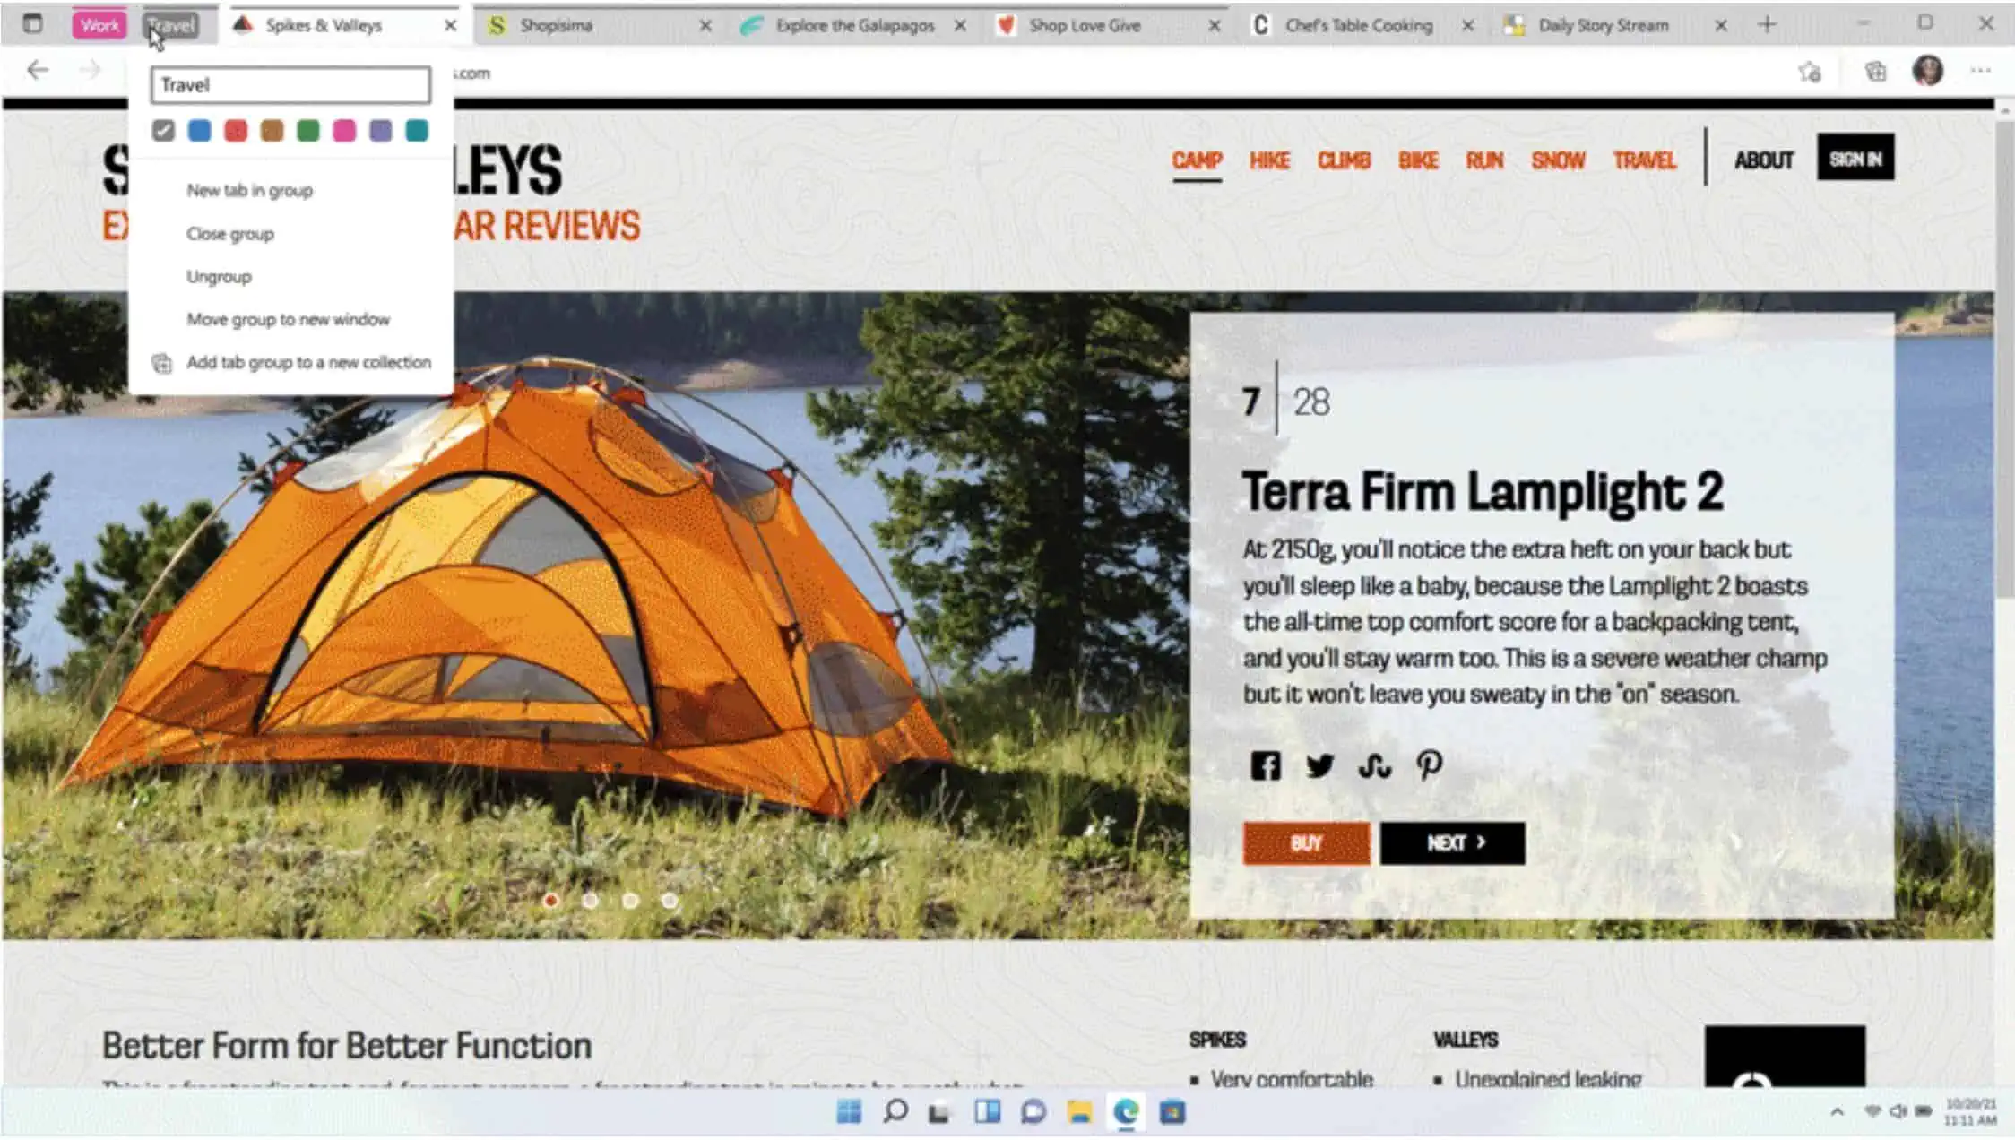This screenshot has width=2015, height=1140.
Task: Click NEXT to view next gear review
Action: pos(1453,842)
